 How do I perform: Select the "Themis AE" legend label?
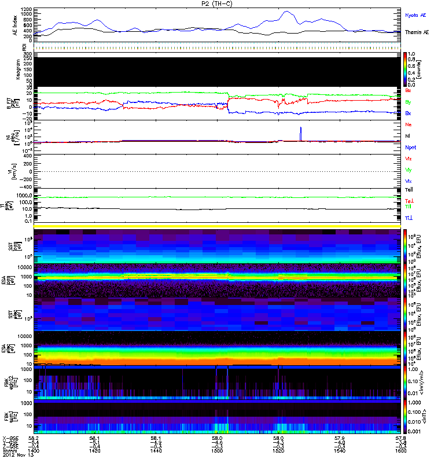click(417, 32)
